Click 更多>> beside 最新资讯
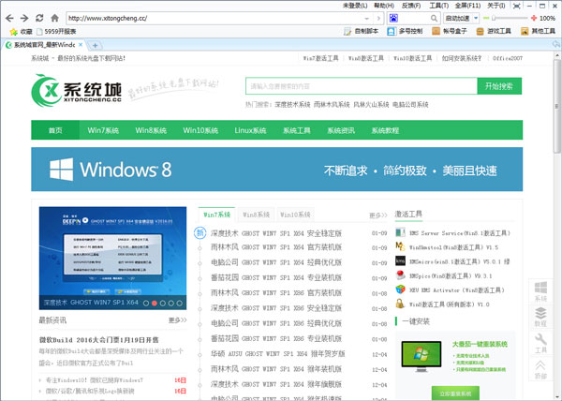 point(178,320)
